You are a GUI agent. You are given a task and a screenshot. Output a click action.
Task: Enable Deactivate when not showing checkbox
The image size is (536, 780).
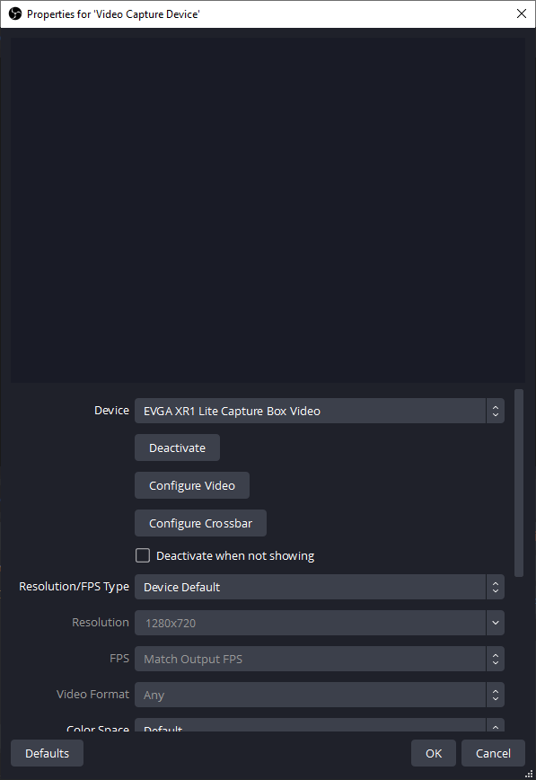pos(143,555)
